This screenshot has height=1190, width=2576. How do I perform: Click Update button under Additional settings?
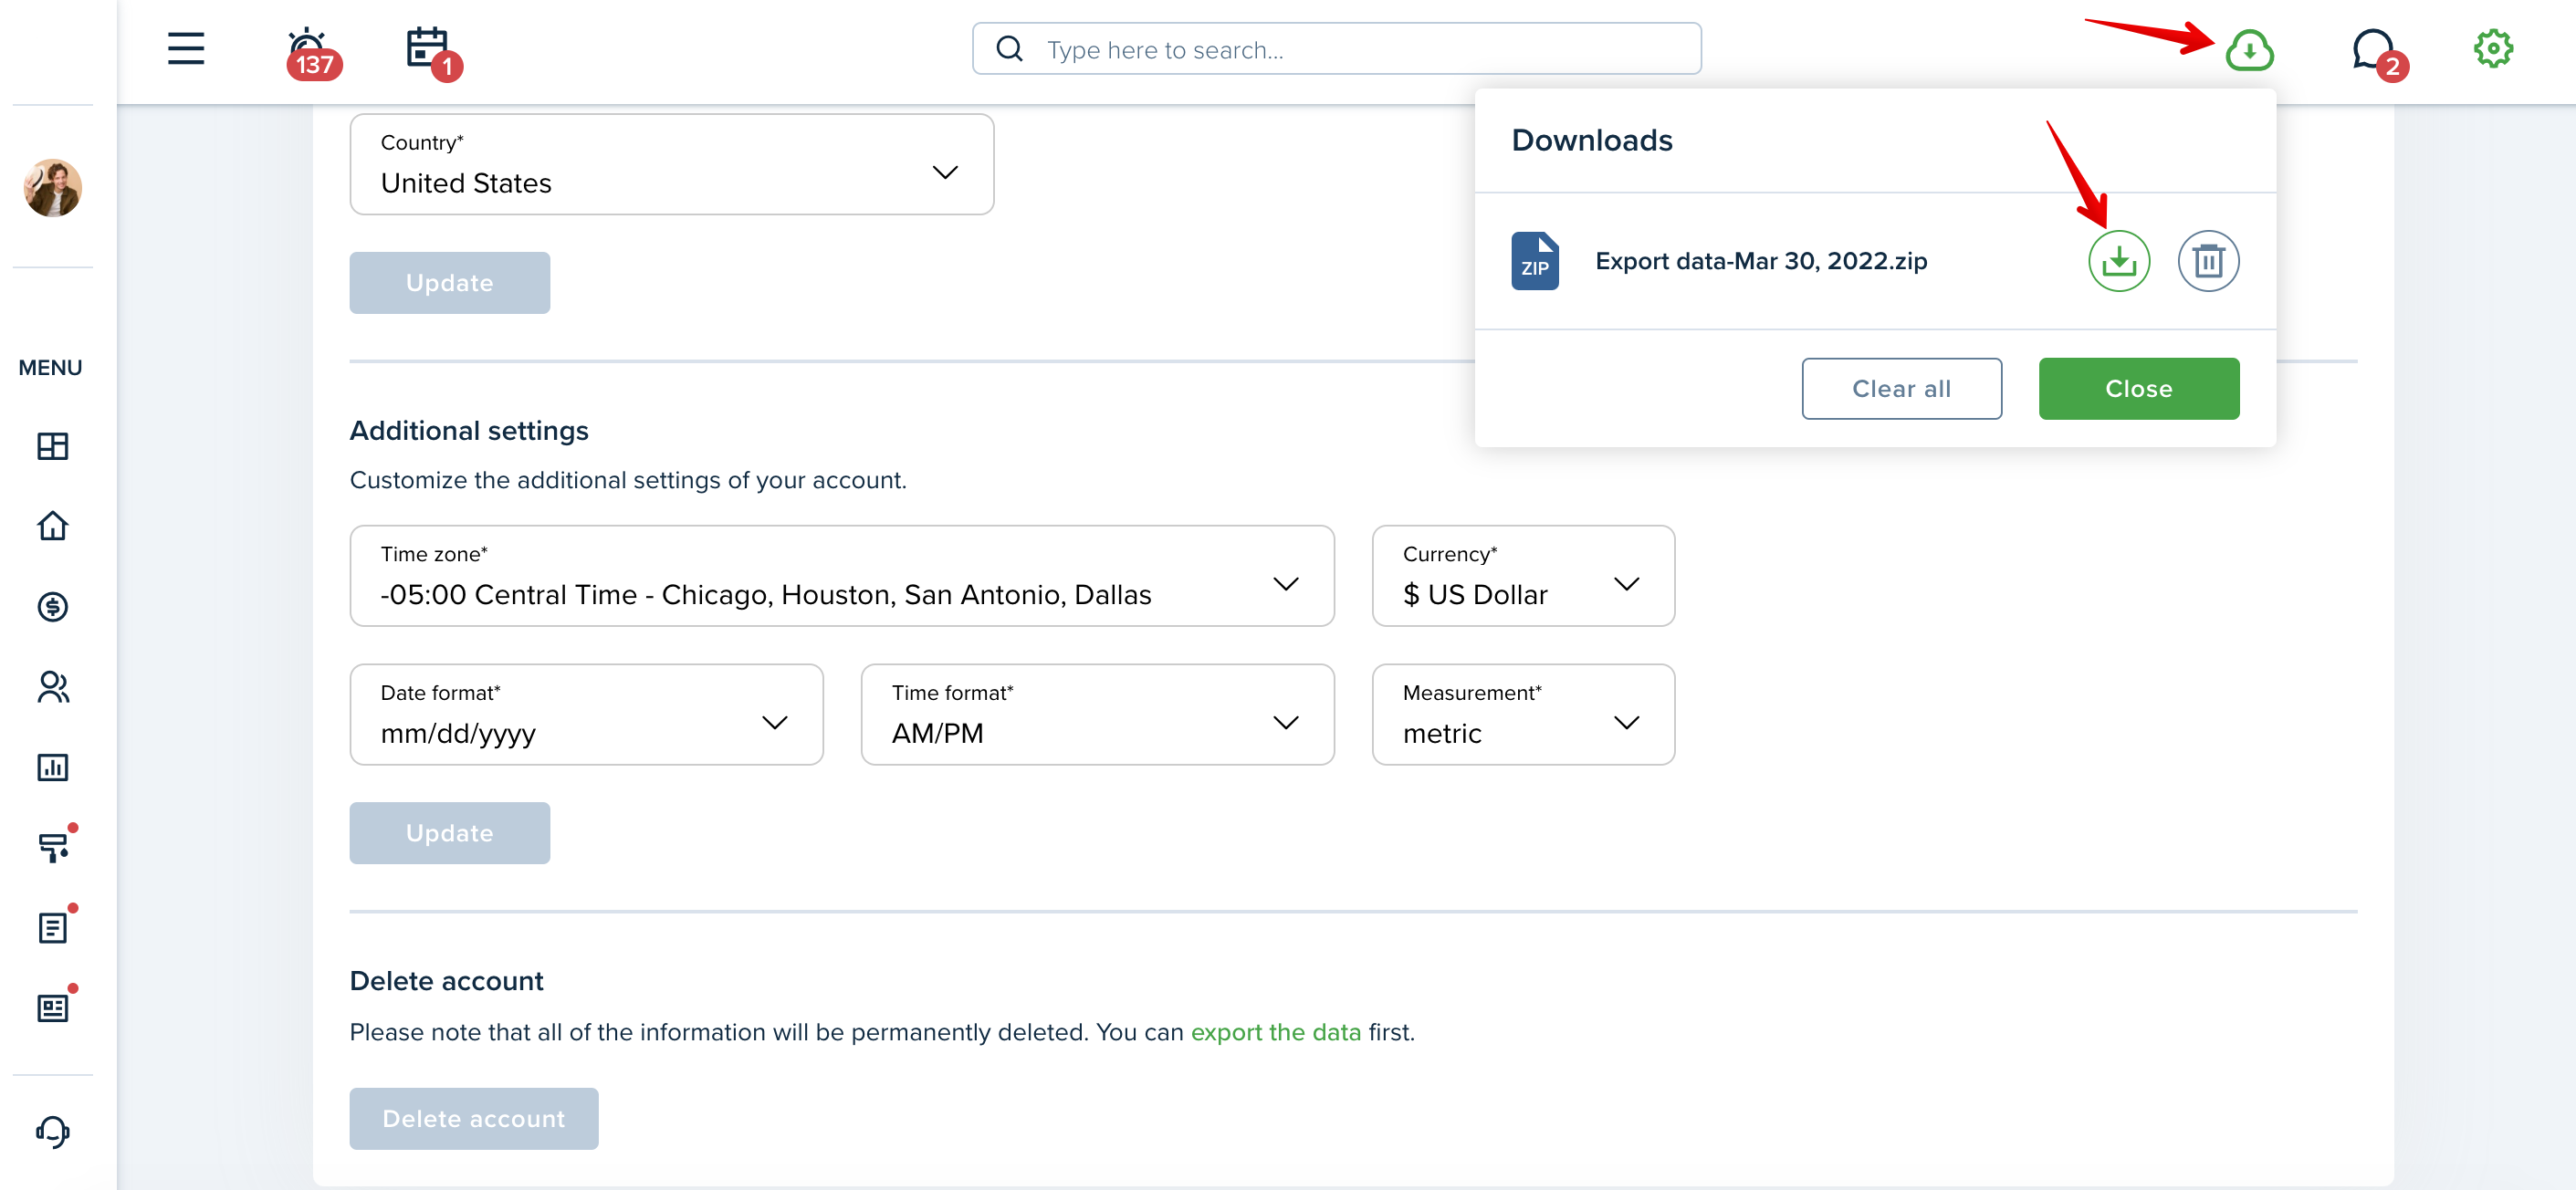[450, 833]
